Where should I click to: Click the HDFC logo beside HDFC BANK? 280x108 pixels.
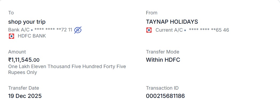click(11, 36)
